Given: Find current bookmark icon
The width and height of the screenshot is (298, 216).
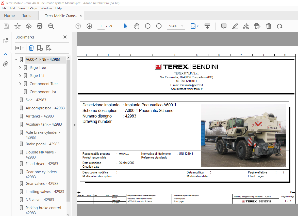Looking at the screenshot, I should (49, 48).
